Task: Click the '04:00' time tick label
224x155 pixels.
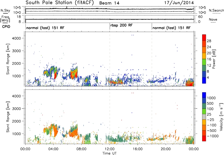Action: click(x=53, y=149)
